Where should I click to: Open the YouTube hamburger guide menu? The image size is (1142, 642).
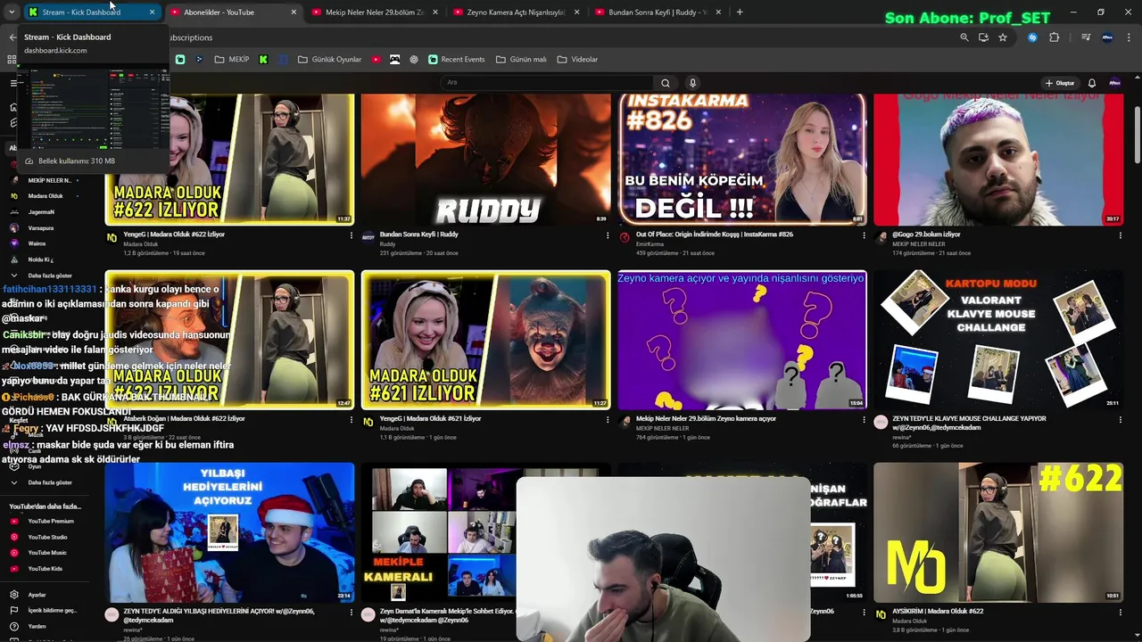13,83
